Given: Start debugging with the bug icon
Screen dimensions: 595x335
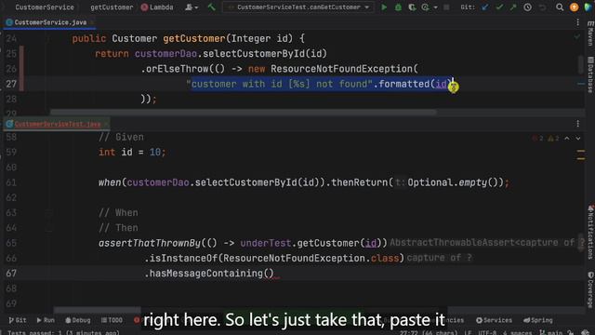Looking at the screenshot, I should coord(398,7).
